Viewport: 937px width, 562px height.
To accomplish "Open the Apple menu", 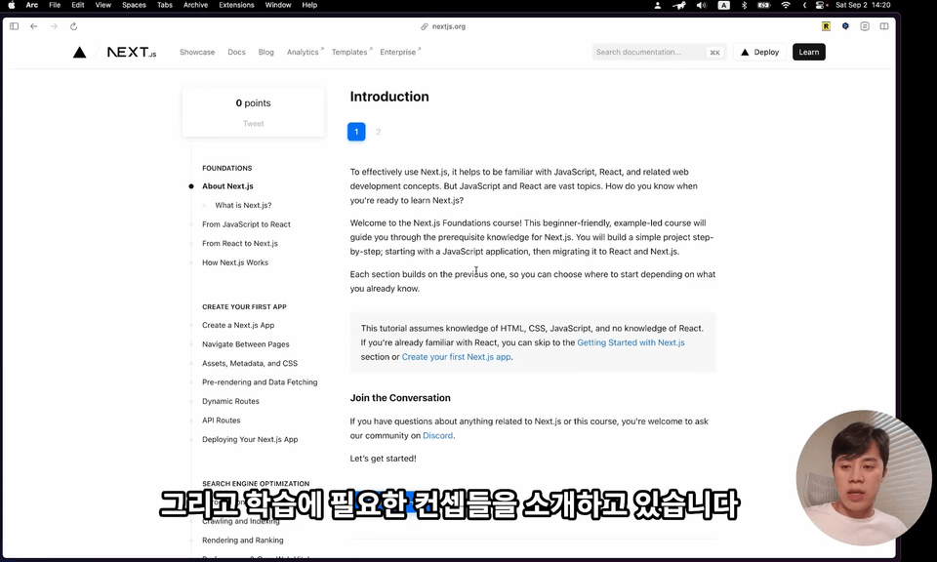I will click(12, 5).
